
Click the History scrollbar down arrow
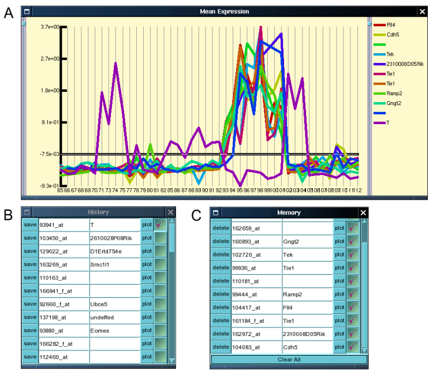171,361
